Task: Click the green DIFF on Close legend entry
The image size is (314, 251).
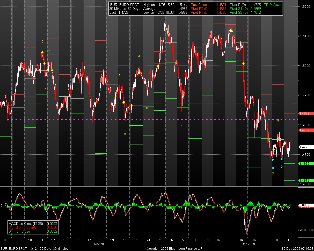Action: tap(19, 231)
